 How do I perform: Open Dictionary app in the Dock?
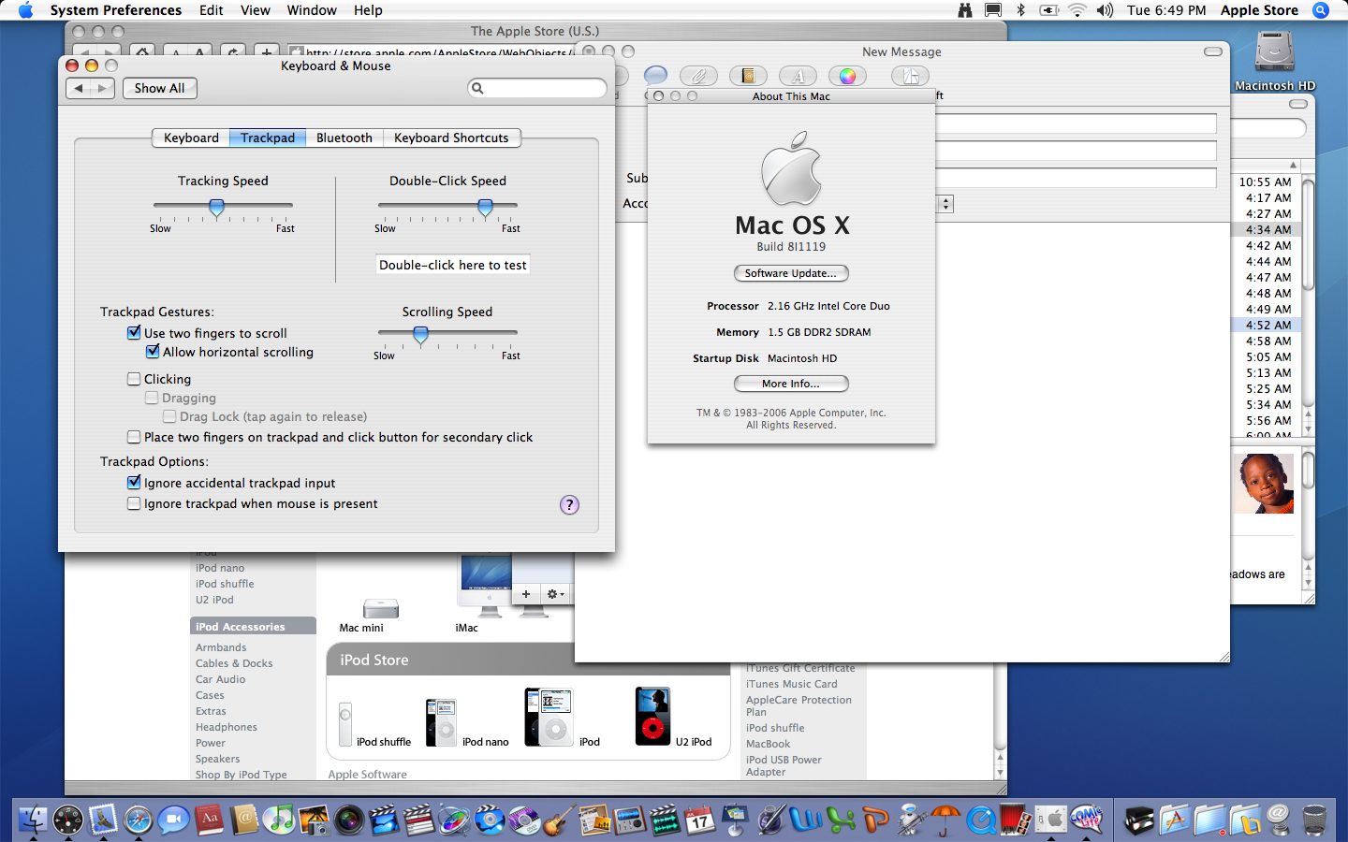(209, 820)
